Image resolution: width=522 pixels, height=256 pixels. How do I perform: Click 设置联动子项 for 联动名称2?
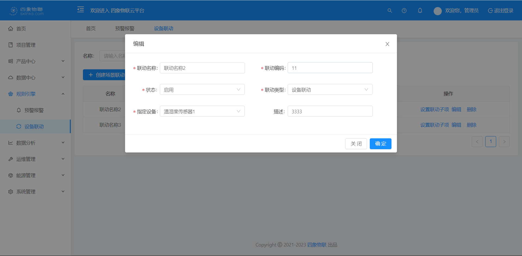pos(434,109)
